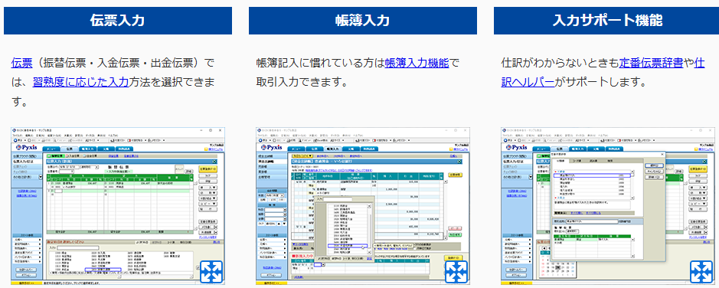
Task: Expand the 入力サポート機能 screenshot with arrows icon
Action: [701, 272]
